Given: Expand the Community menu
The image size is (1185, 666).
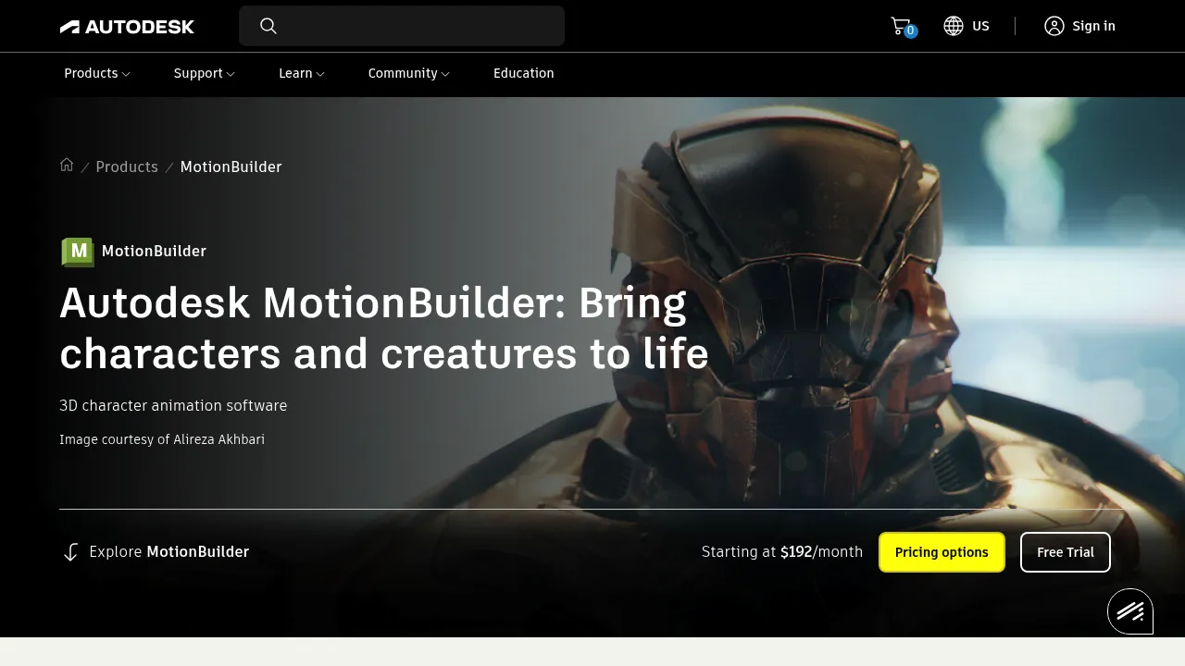Looking at the screenshot, I should coord(408,73).
